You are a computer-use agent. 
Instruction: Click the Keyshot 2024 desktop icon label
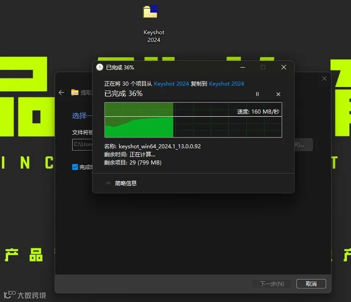coord(154,36)
